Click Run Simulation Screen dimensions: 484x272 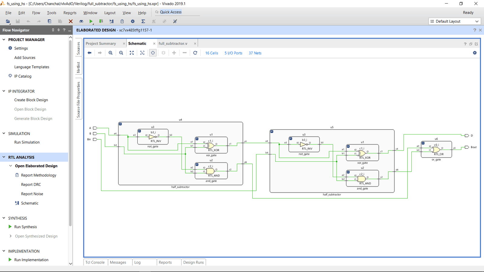[27, 142]
